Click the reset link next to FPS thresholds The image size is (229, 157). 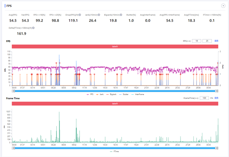tap(216, 41)
